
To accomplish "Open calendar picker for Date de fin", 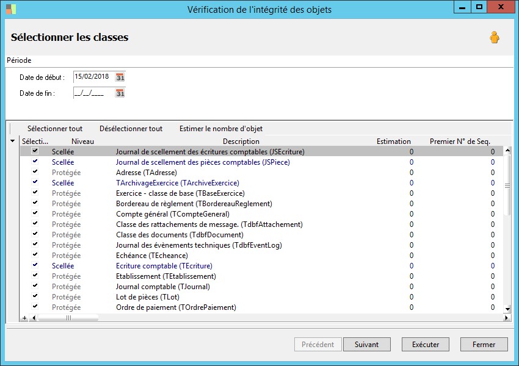I will click(x=120, y=93).
